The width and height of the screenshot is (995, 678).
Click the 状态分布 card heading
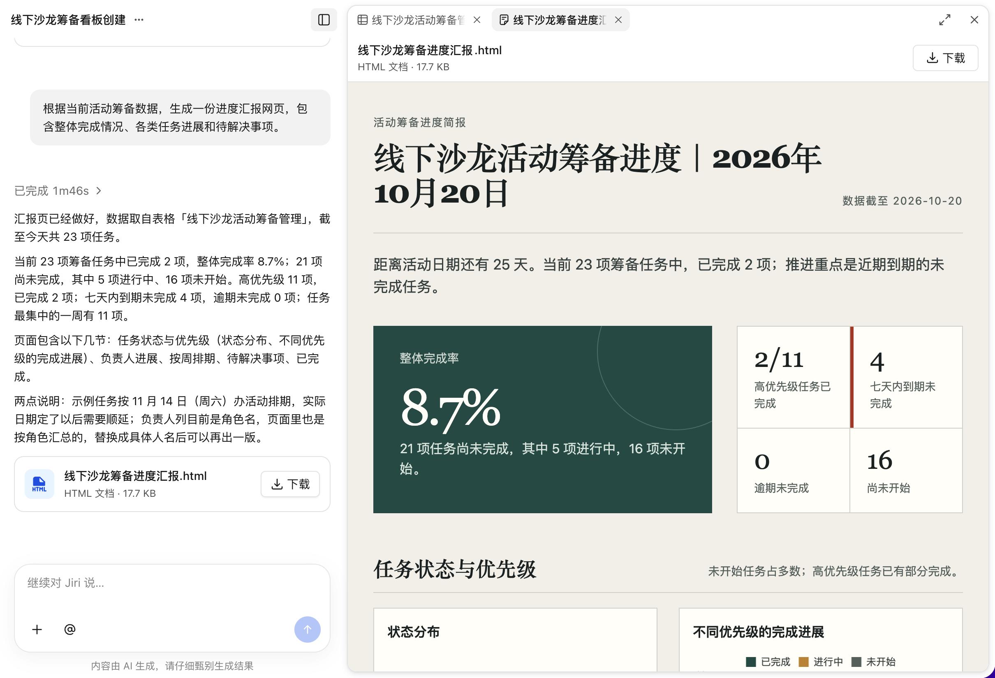point(413,632)
